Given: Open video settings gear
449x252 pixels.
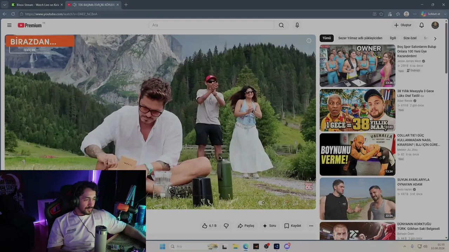Looking at the screenshot, I should coord(284,203).
